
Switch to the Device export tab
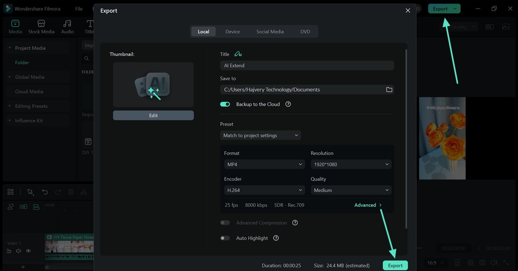232,31
